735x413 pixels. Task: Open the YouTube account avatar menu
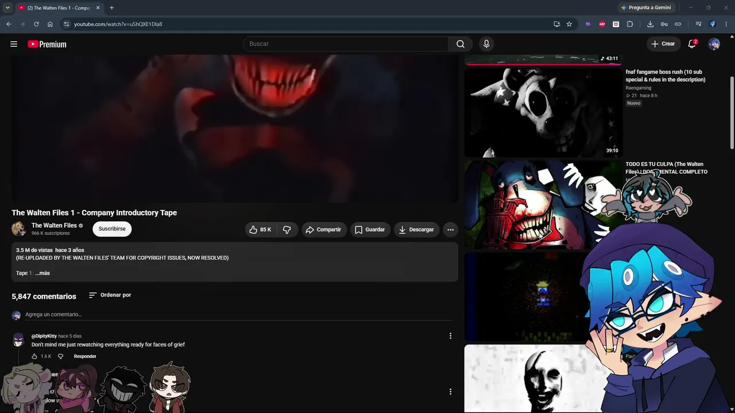click(714, 44)
